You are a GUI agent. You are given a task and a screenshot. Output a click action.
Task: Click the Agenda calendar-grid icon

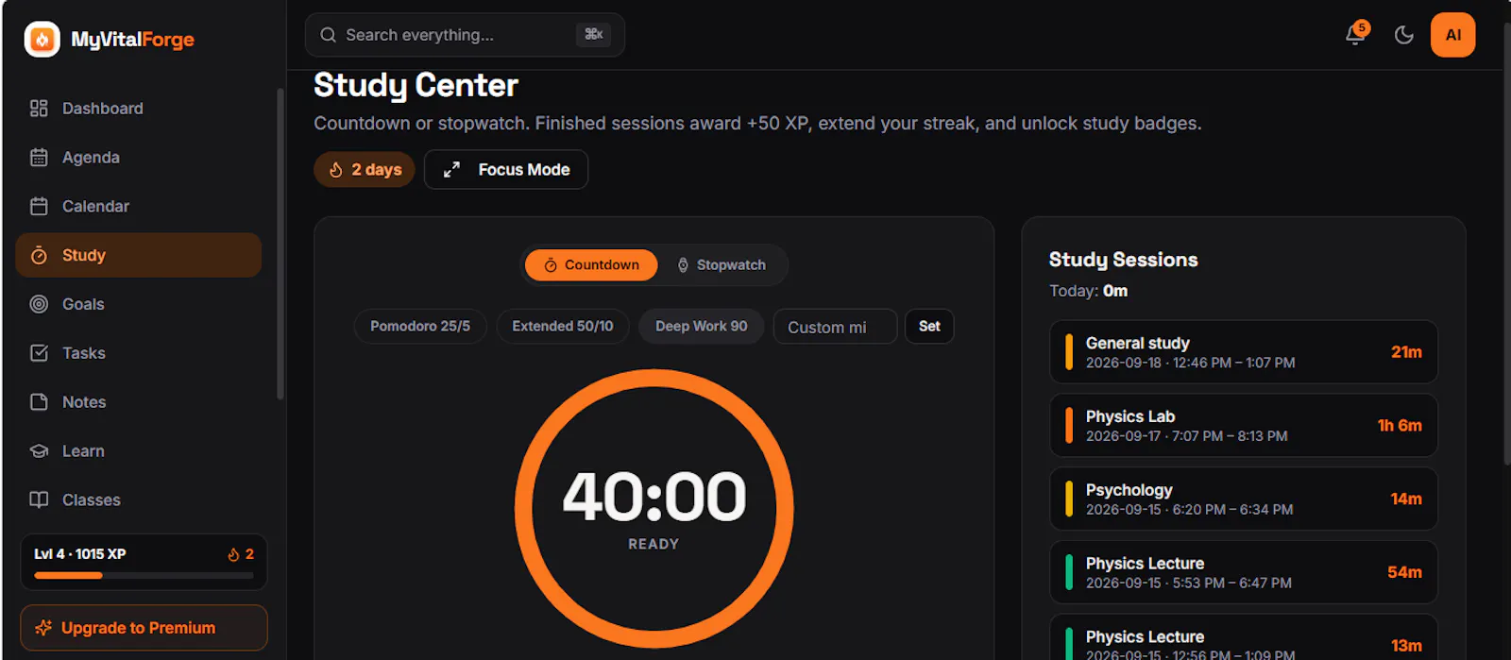click(39, 158)
